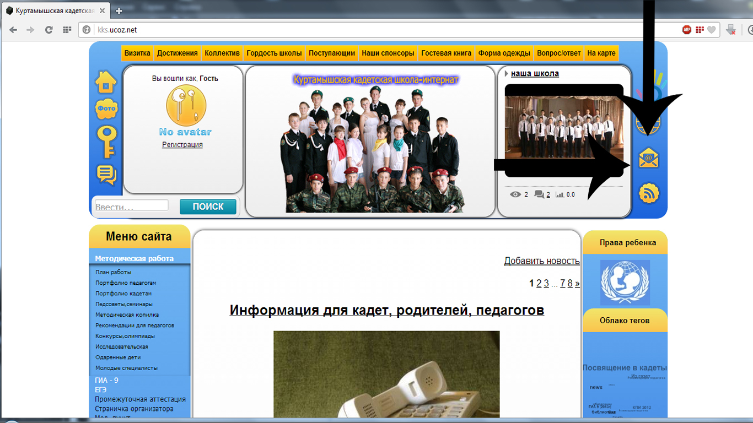Open the На карте menu item

pyautogui.click(x=601, y=53)
